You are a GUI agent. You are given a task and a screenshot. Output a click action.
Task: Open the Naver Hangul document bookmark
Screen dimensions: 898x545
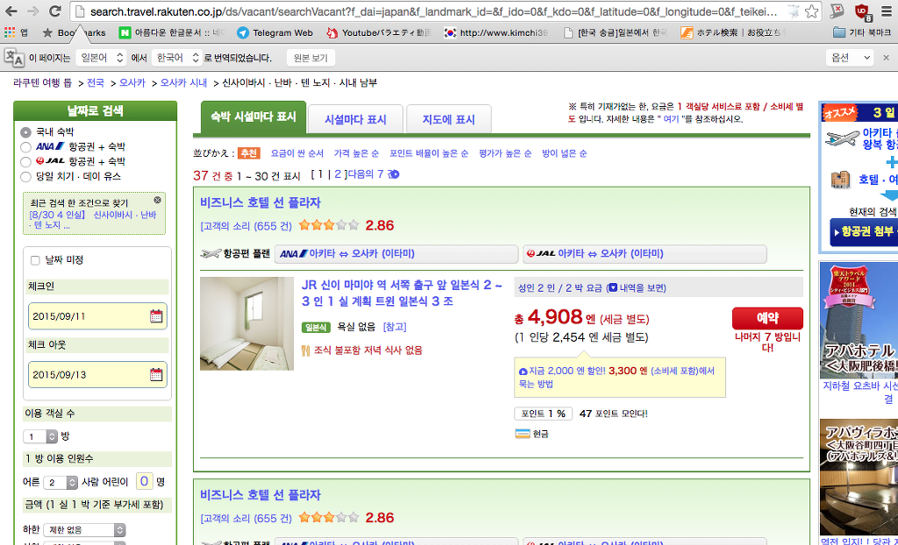point(171,32)
